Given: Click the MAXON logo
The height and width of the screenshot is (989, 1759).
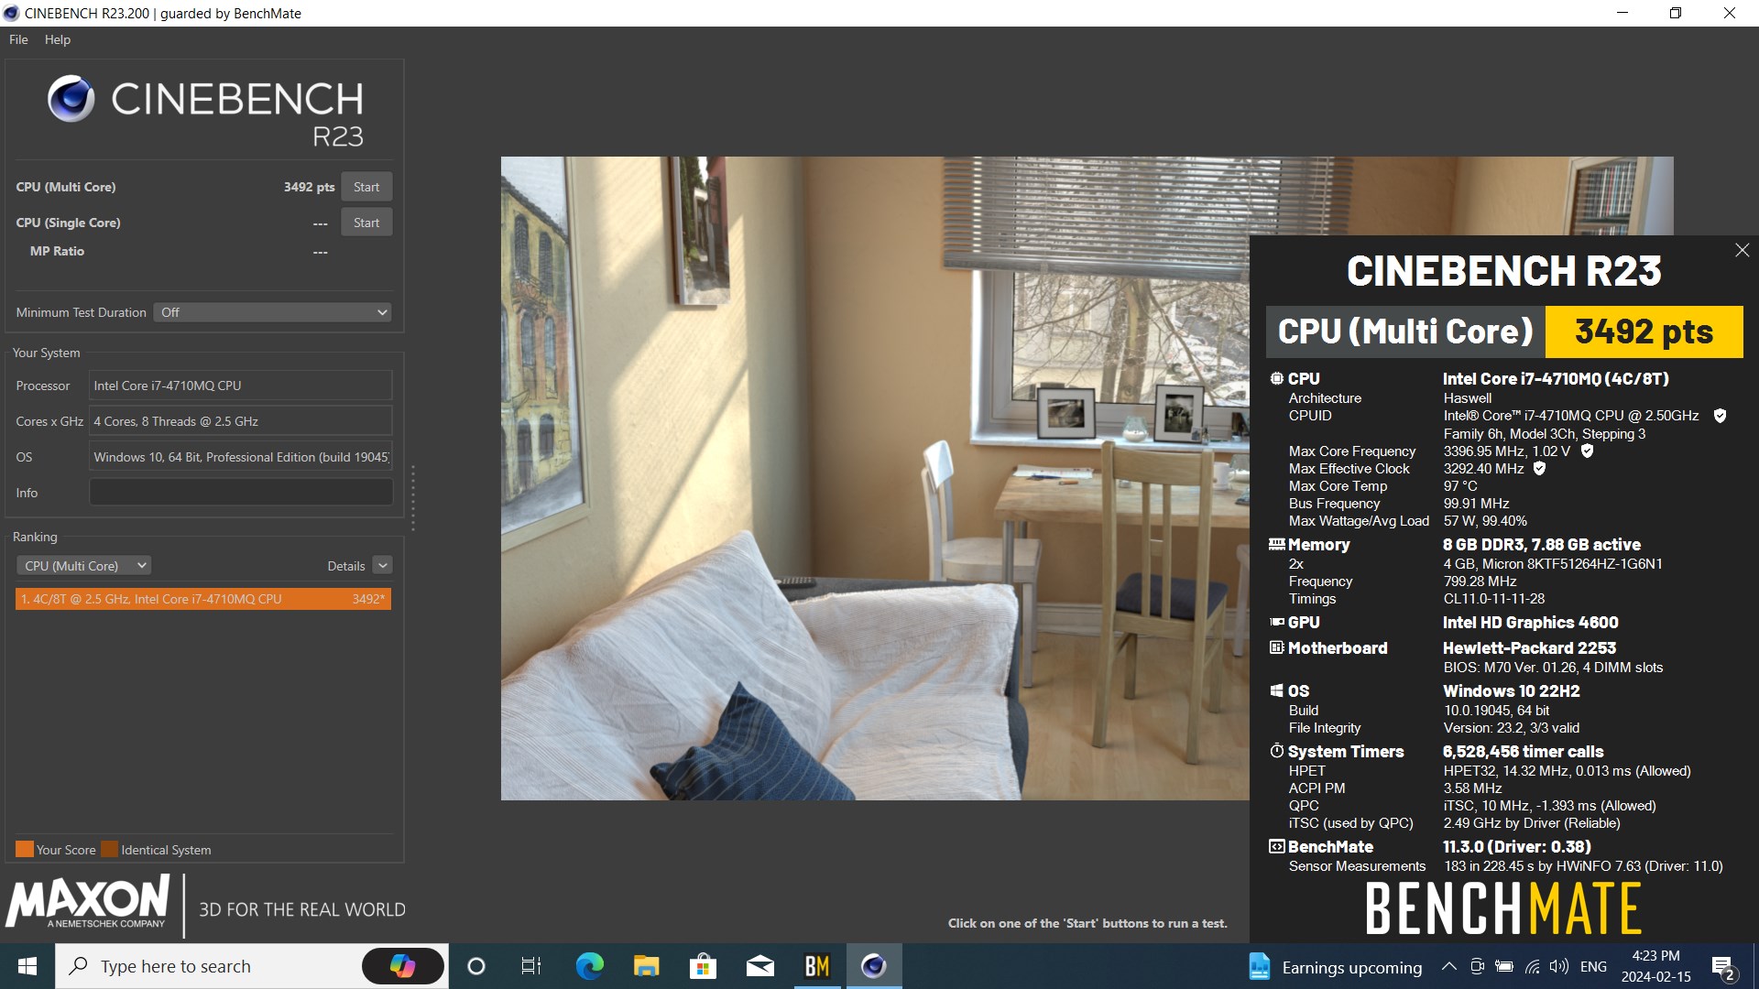Looking at the screenshot, I should [x=88, y=902].
